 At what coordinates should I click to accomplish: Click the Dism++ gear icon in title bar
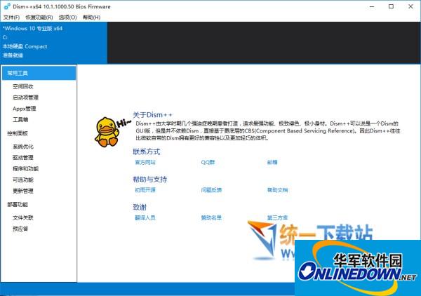click(7, 6)
